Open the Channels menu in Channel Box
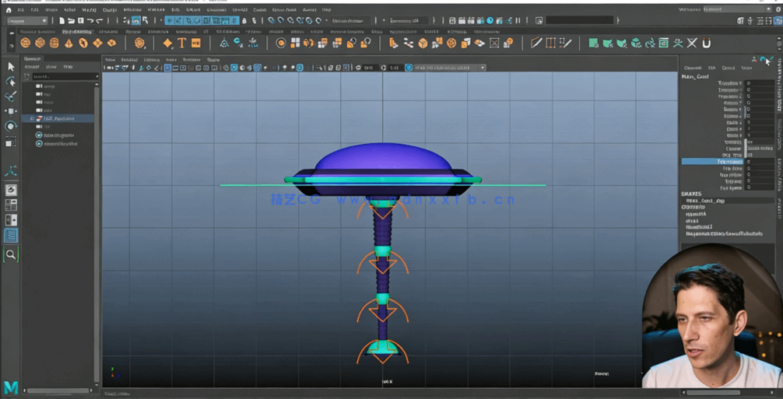Image resolution: width=783 pixels, height=399 pixels. pyautogui.click(x=692, y=68)
